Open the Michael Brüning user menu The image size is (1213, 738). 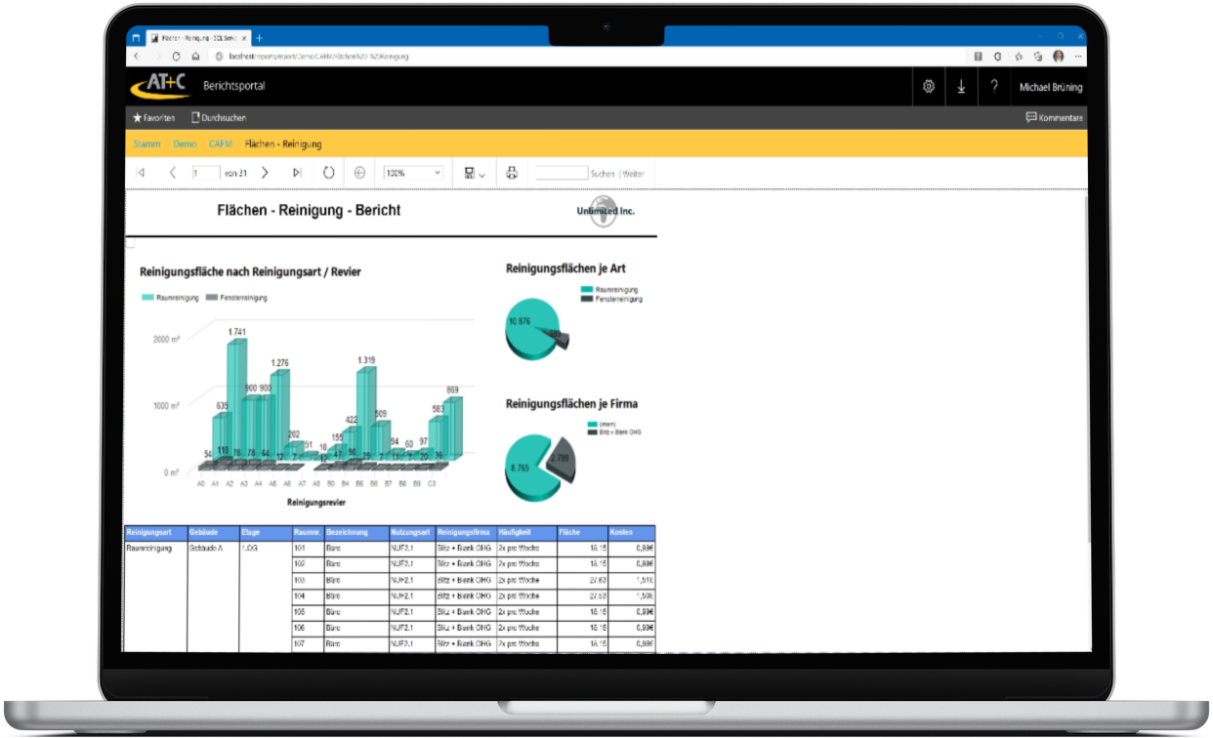pos(1050,88)
